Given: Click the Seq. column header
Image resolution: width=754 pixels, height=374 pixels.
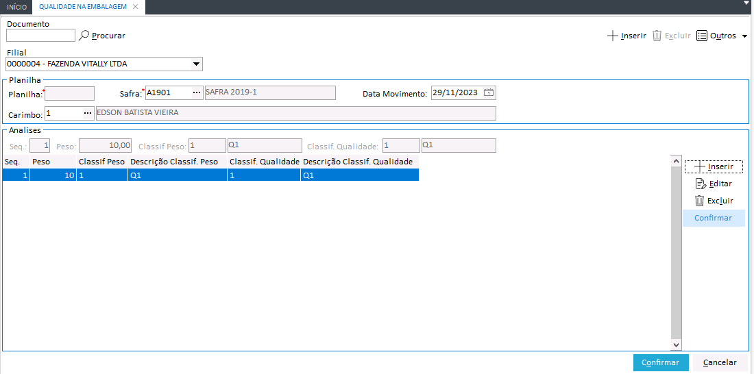Looking at the screenshot, I should point(16,162).
